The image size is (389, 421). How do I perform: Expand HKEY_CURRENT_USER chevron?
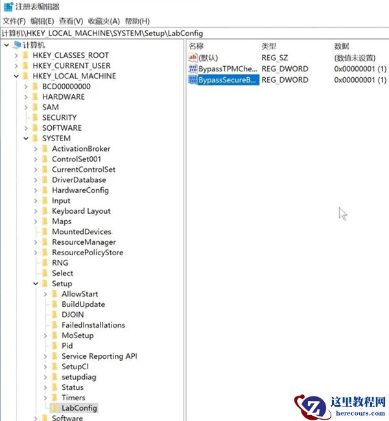pos(16,66)
